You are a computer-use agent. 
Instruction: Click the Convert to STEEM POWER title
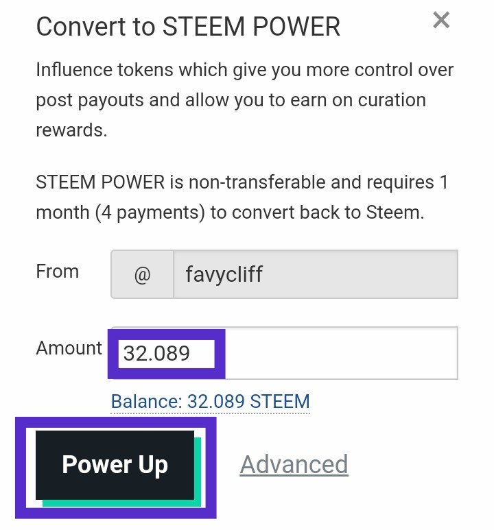[188, 27]
